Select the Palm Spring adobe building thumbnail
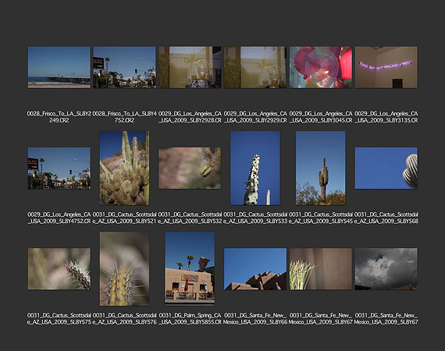The height and width of the screenshot is (351, 445). [190, 268]
